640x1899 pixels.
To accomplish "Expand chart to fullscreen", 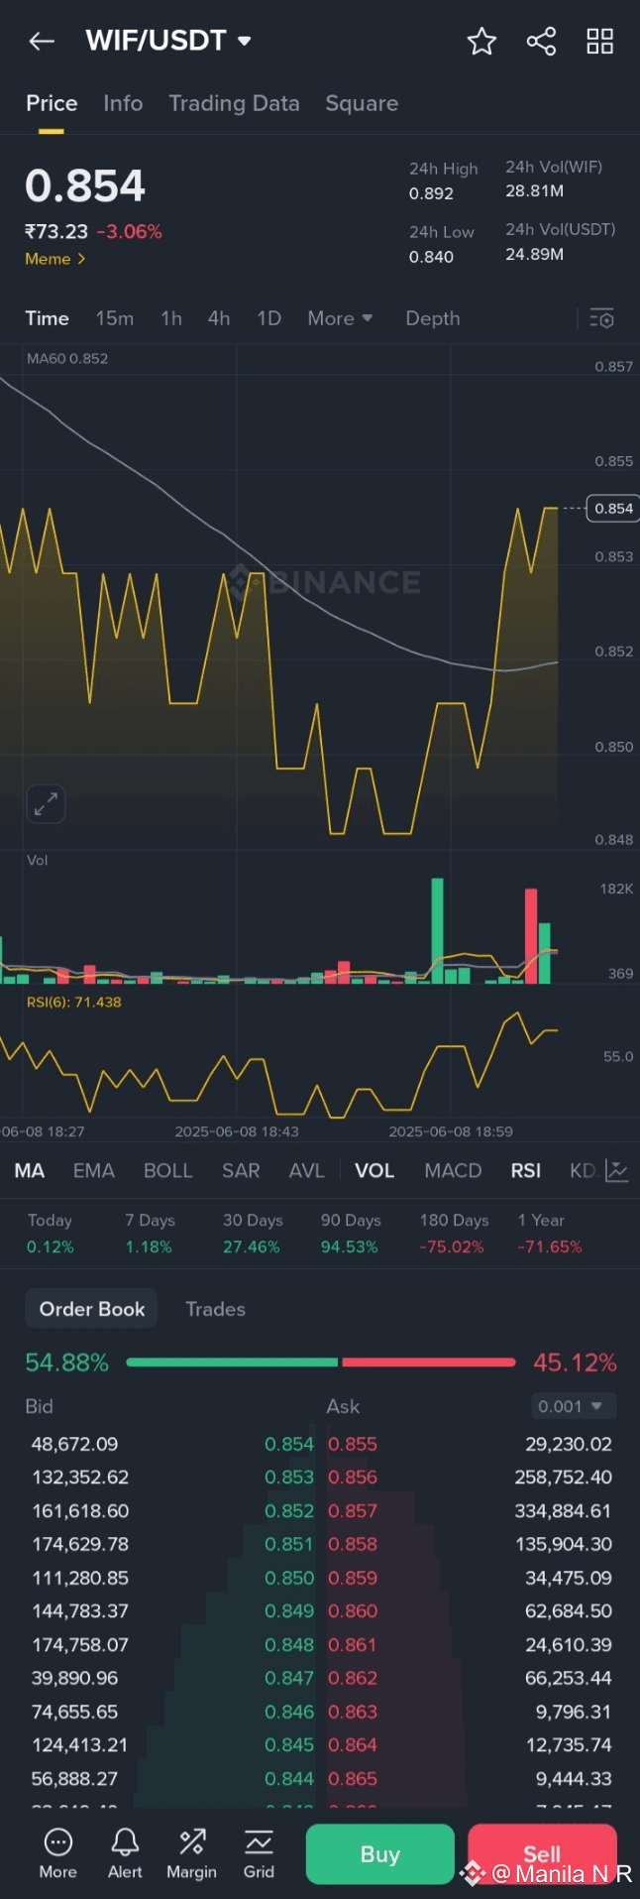I will 46,804.
